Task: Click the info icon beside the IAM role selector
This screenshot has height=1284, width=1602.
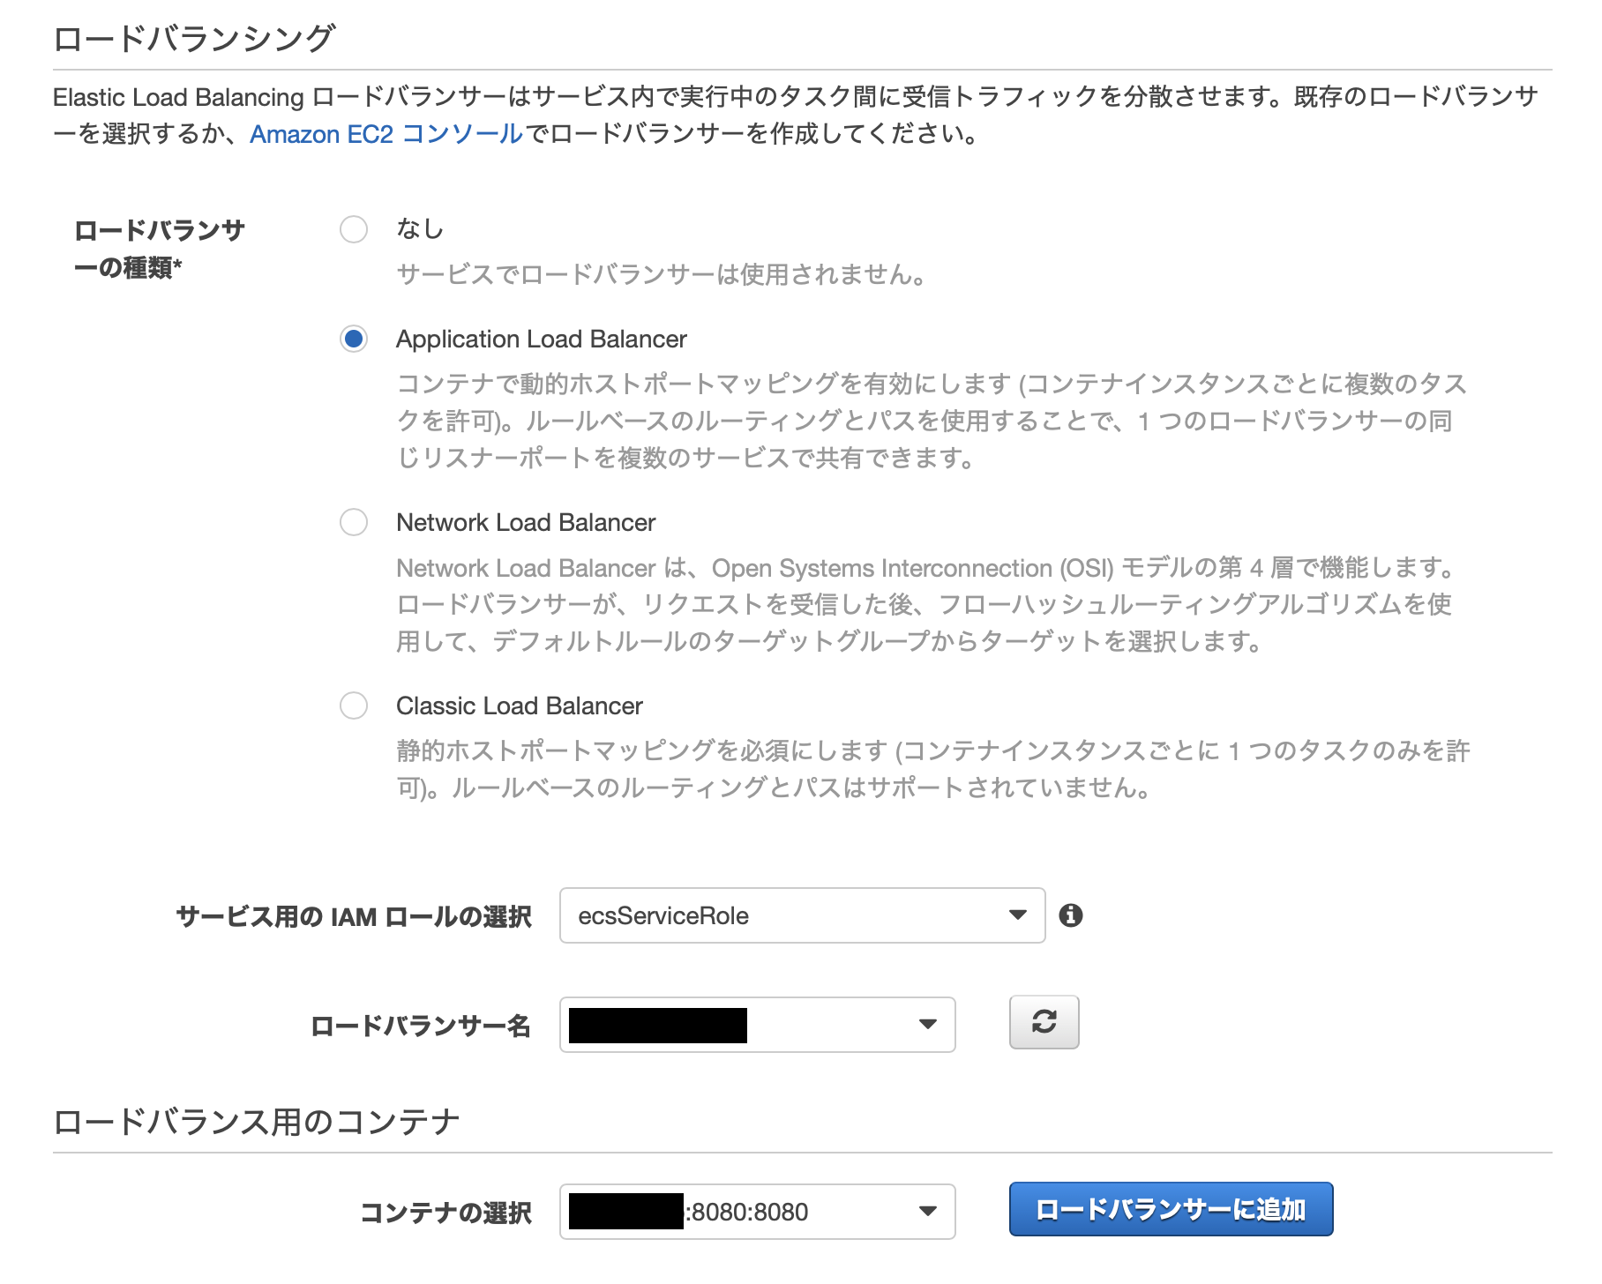Action: tap(1073, 915)
